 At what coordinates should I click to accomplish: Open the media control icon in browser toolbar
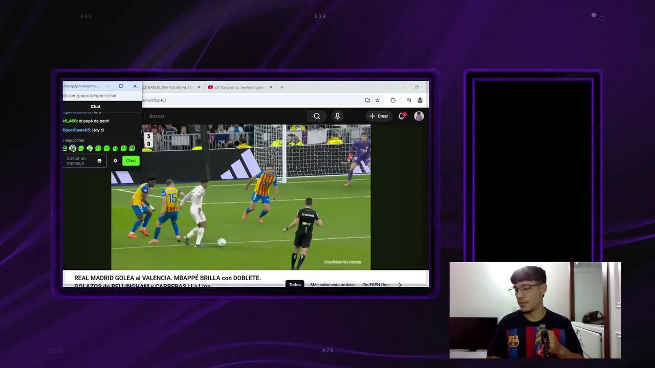pyautogui.click(x=409, y=100)
